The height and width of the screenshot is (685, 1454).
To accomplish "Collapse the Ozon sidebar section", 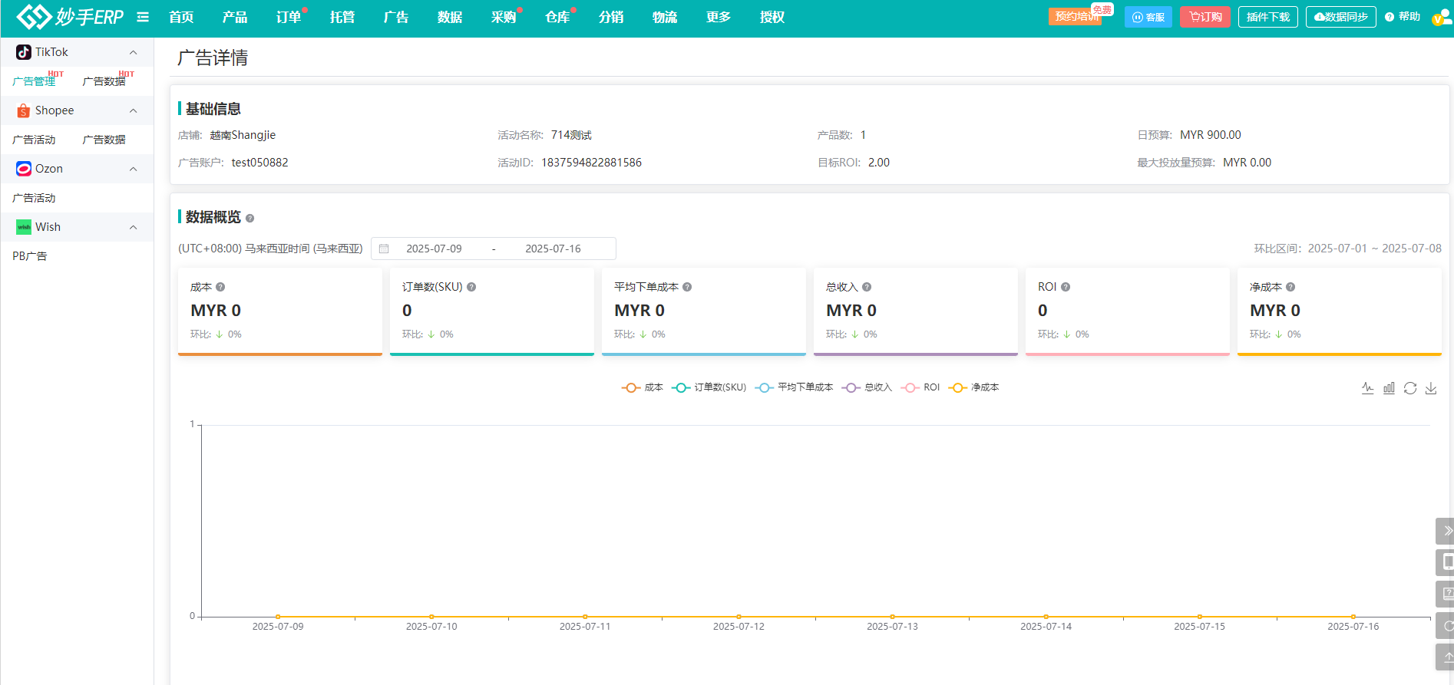I will pyautogui.click(x=134, y=169).
